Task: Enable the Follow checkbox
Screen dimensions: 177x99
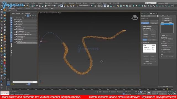Action: tap(162, 41)
